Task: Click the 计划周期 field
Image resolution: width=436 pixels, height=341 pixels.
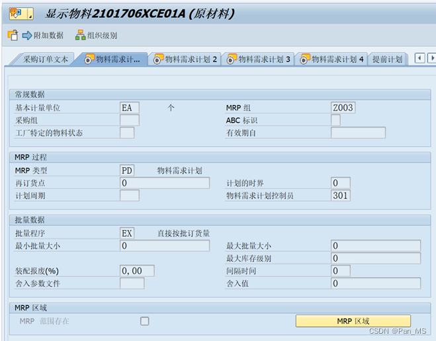Action: pos(130,196)
